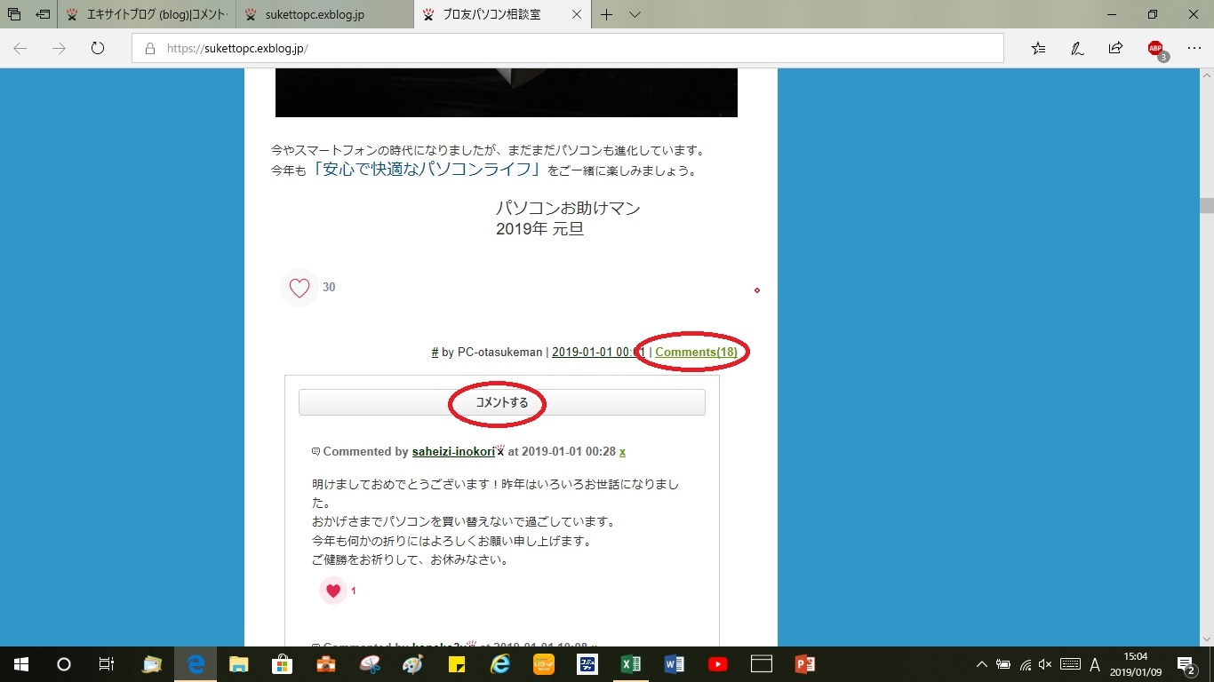
Task: Click the page vertical scrollbar thumb
Action: [1206, 205]
